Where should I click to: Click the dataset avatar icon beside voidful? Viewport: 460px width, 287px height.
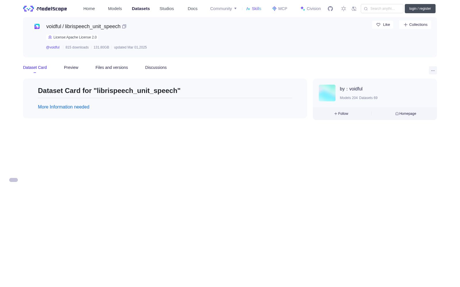point(37,26)
